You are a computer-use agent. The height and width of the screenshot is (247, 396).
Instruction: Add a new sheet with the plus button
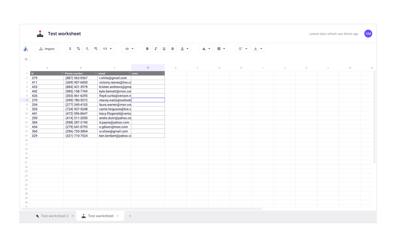pos(130,216)
